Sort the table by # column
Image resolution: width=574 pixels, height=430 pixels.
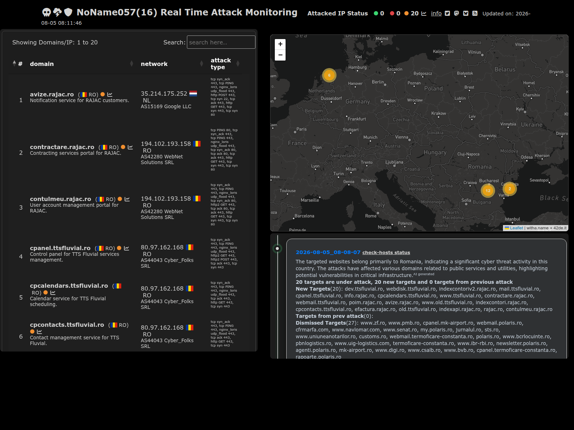coord(18,64)
